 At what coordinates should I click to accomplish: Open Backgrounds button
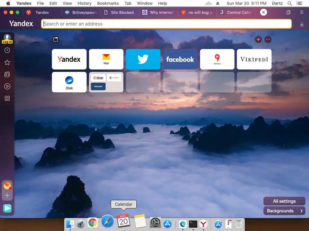coord(280,211)
